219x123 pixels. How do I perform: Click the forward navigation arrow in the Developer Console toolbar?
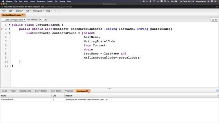tap(59, 11)
